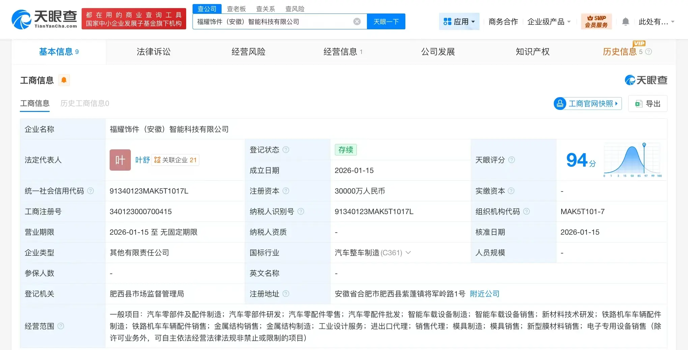Open the 附近公司 link
The image size is (688, 350).
tap(484, 294)
